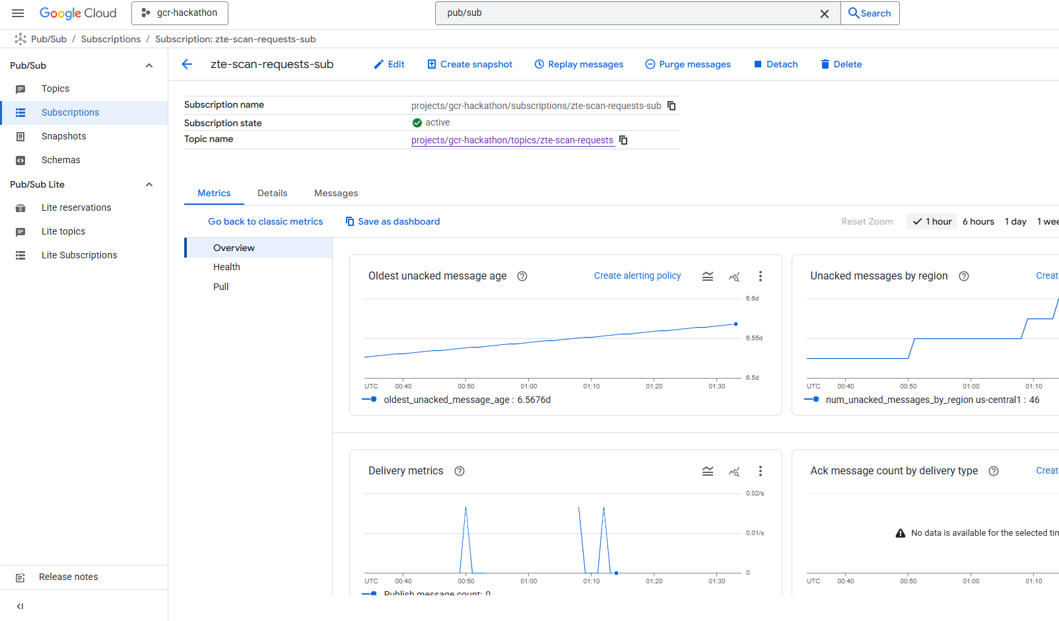Viewport: 1059px width, 621px height.
Task: Switch to the Details tab
Action: point(272,193)
